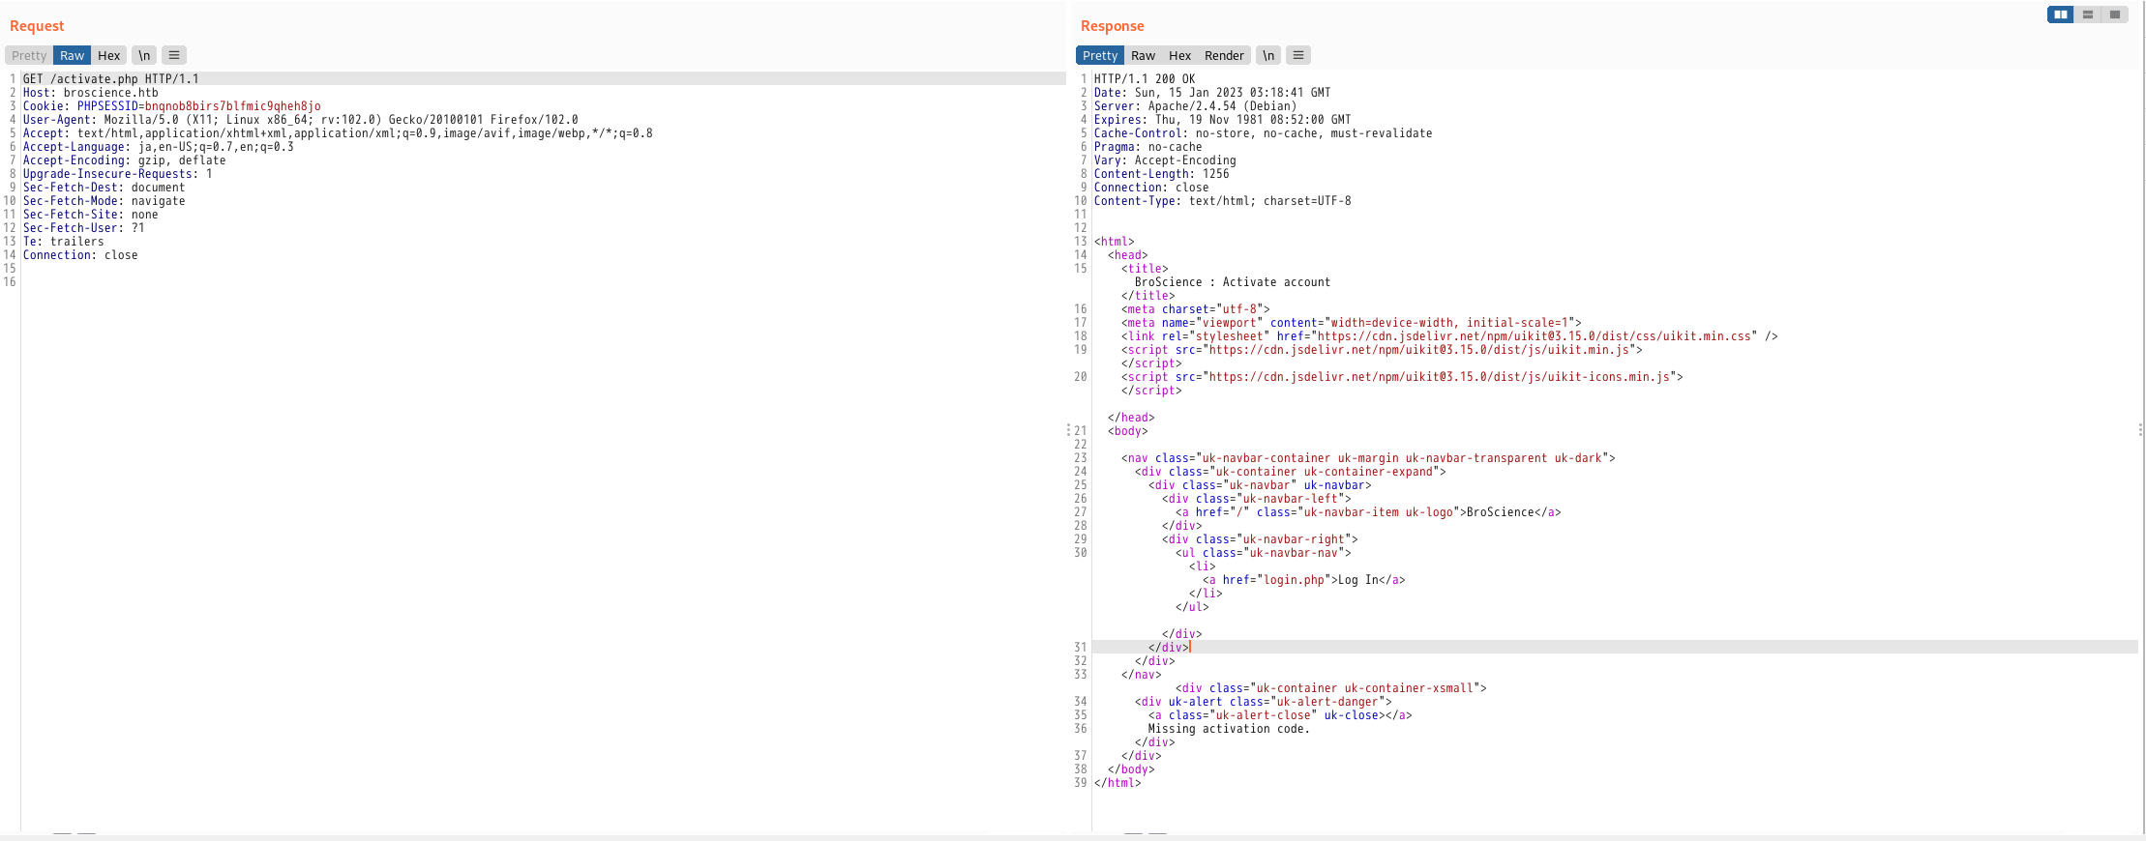Image resolution: width=2146 pixels, height=841 pixels.
Task: Click the Expires response header
Action: tap(1223, 120)
